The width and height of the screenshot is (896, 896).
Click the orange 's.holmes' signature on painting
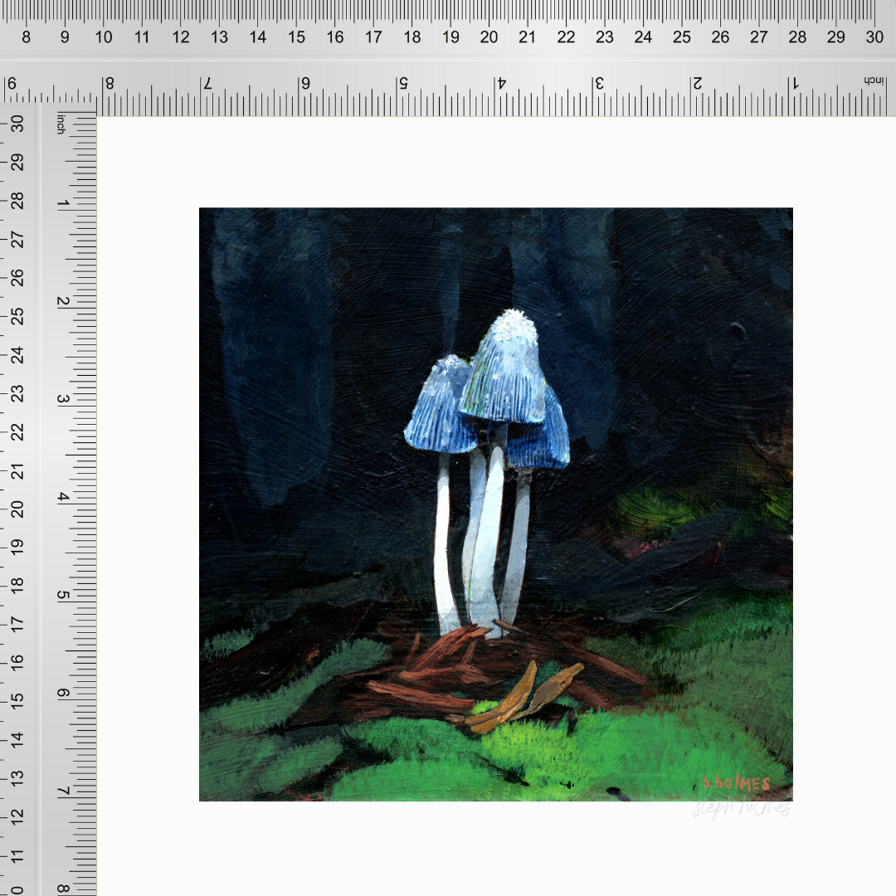[736, 782]
